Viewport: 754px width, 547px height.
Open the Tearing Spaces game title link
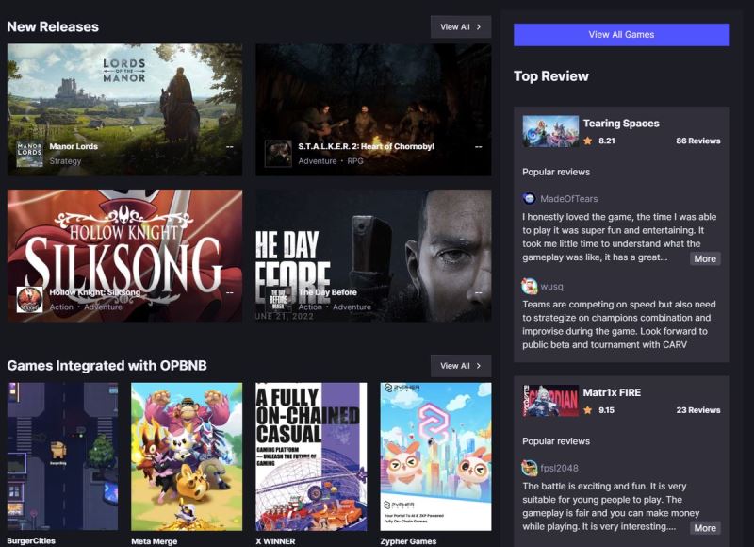[x=621, y=124]
